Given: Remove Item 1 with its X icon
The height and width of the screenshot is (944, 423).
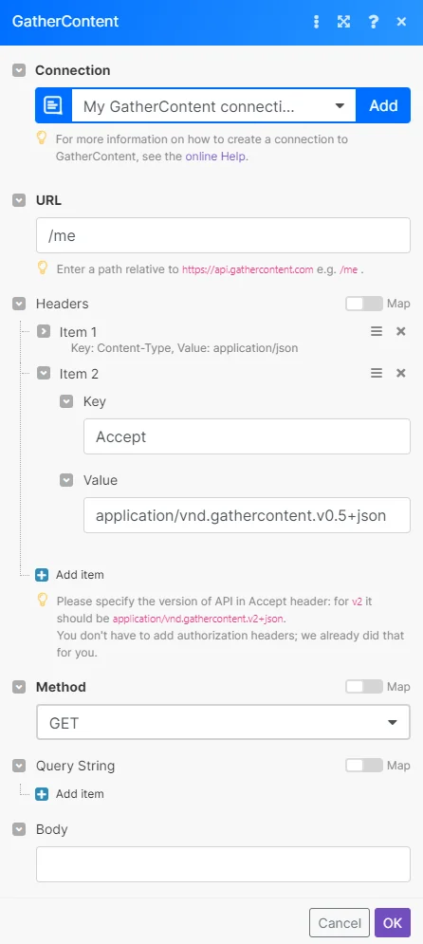Looking at the screenshot, I should click(401, 331).
